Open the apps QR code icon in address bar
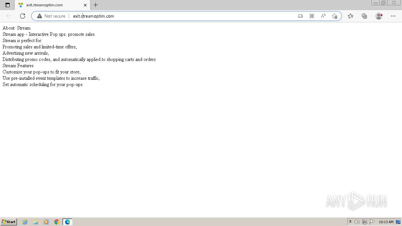Viewport: 402px width, 226px height. (x=312, y=16)
